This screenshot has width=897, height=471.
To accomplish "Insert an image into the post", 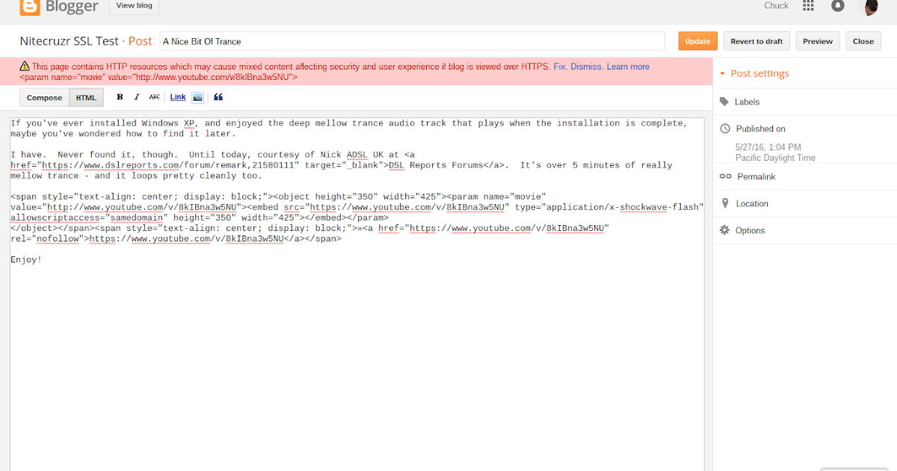I will point(197,96).
